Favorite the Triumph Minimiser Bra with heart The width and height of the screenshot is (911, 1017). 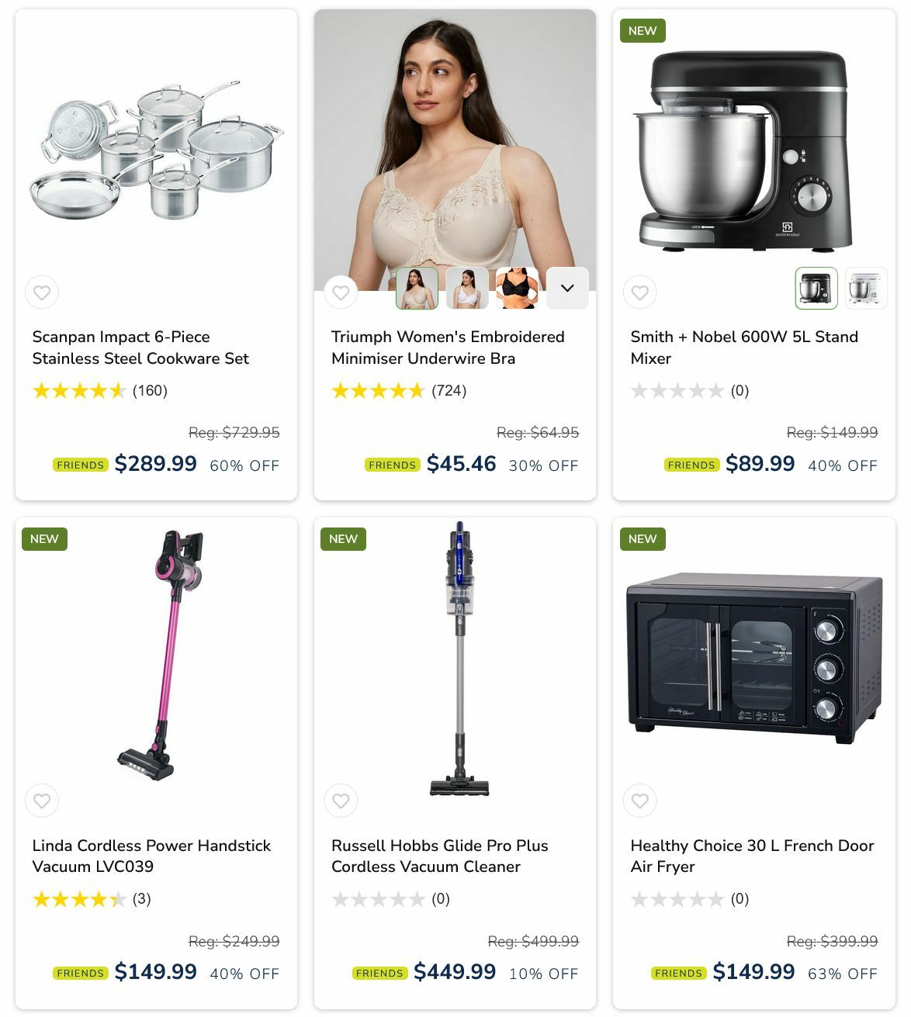click(341, 292)
